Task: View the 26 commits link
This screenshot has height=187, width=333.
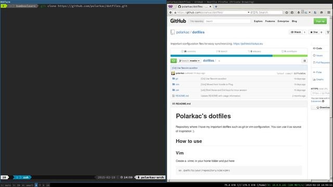Action: coord(188,51)
